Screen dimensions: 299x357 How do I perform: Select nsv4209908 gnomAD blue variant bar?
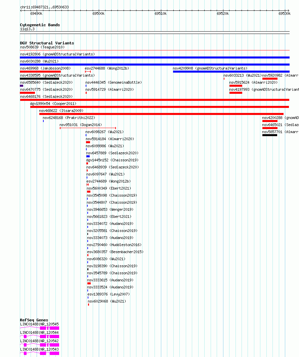pyautogui.click(x=231, y=72)
